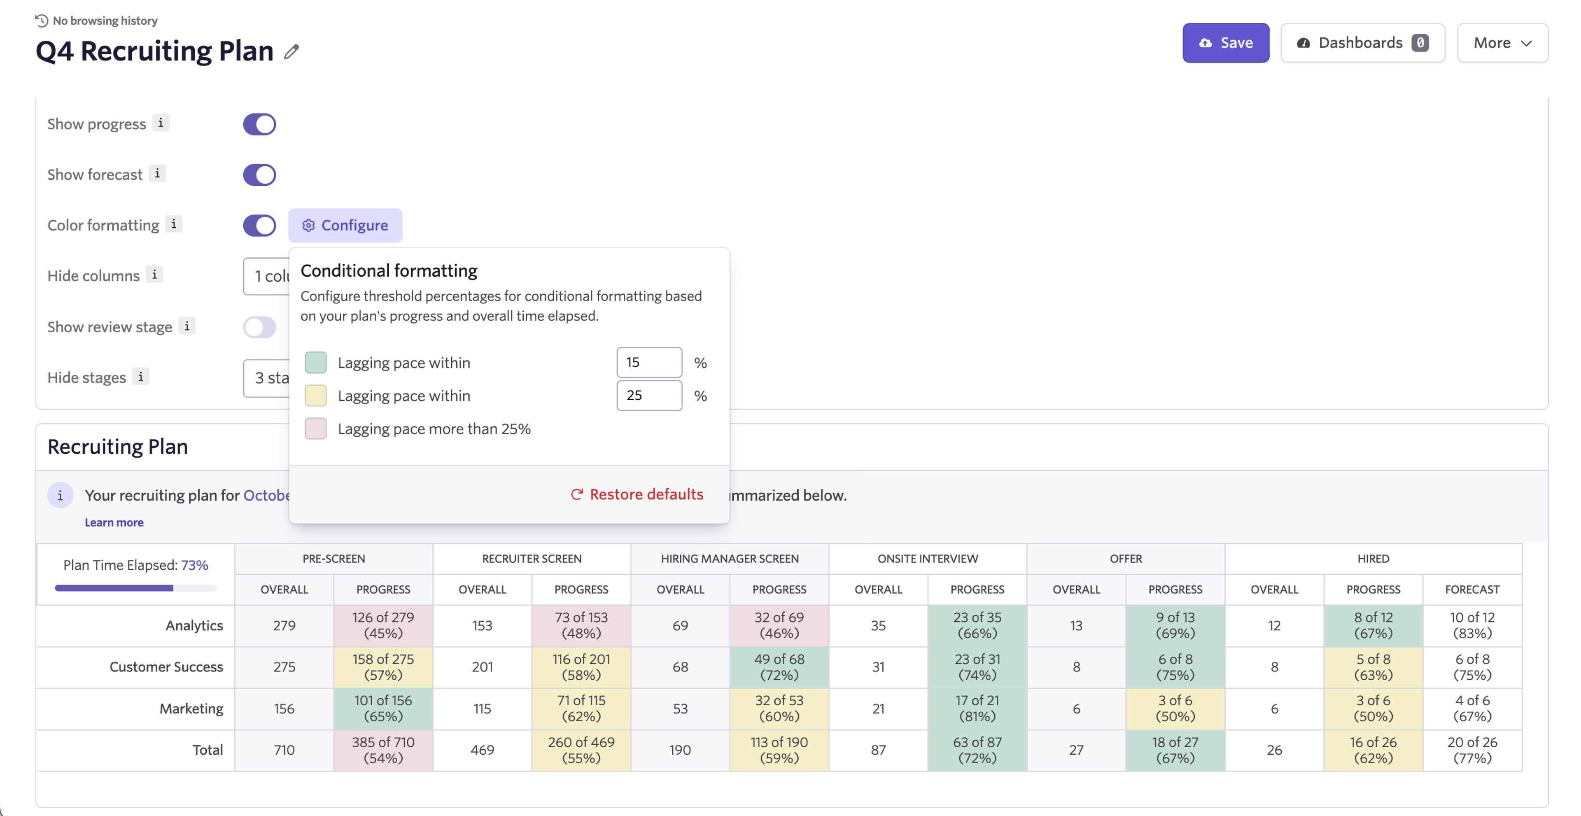The width and height of the screenshot is (1581, 816).
Task: Click info icon next to Show forecast
Action: coord(157,174)
